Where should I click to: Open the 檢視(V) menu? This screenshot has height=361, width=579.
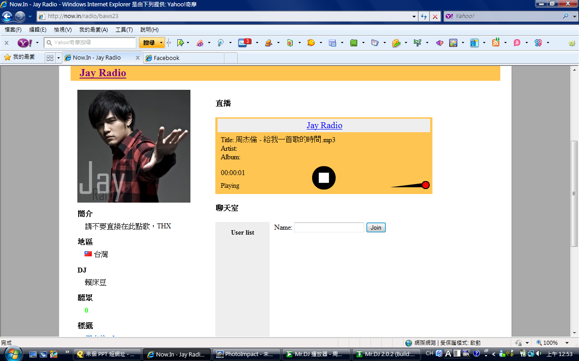63,30
